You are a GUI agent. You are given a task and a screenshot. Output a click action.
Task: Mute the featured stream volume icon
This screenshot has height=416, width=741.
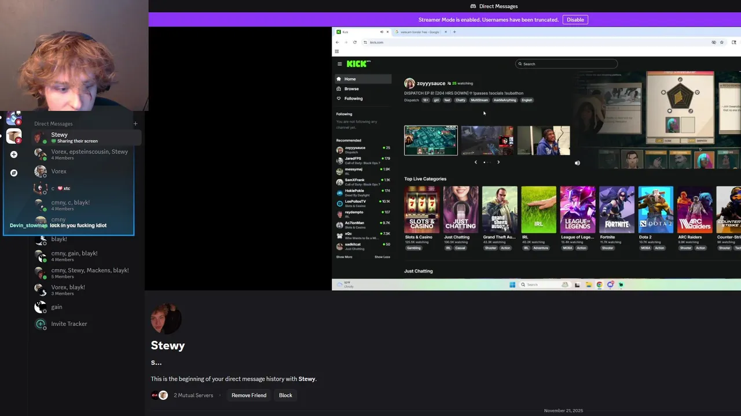click(577, 163)
